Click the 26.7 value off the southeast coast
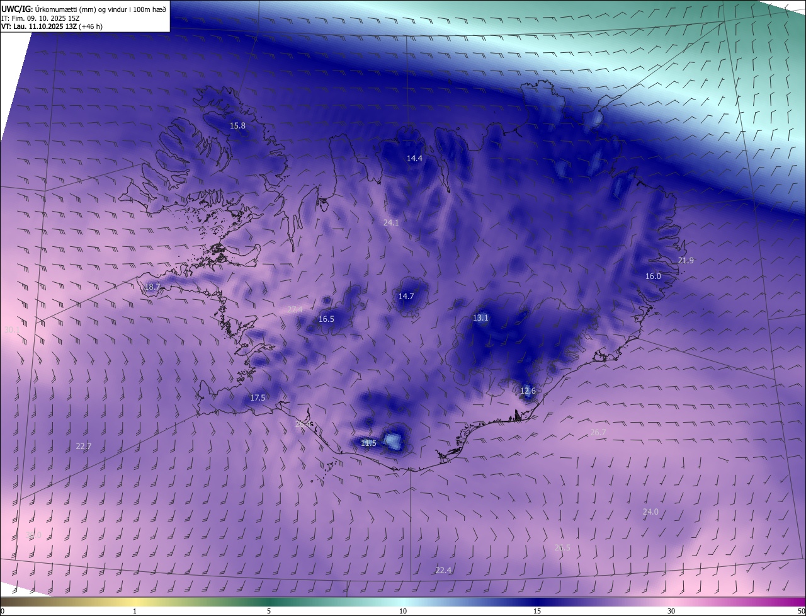 coord(598,433)
